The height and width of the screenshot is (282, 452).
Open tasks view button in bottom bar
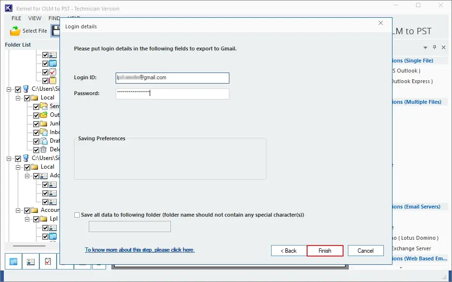point(48,261)
